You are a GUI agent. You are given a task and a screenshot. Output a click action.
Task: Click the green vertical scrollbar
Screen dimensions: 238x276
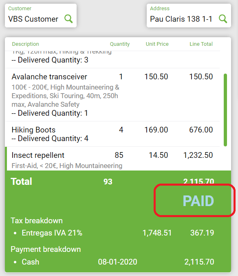coord(225,110)
